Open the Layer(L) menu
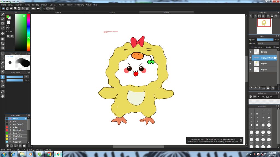This screenshot has height=157, width=280. pos(18,5)
